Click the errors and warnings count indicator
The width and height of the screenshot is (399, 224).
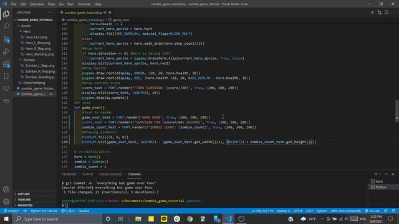pyautogui.click(x=68, y=211)
